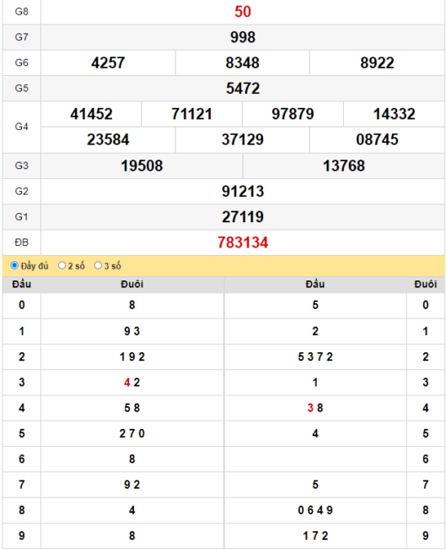Select the G6 number 4257

click(x=108, y=63)
